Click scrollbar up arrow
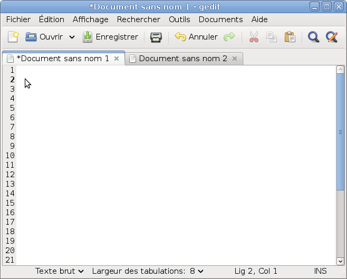Viewport: 347px width, 279px height. [340, 70]
